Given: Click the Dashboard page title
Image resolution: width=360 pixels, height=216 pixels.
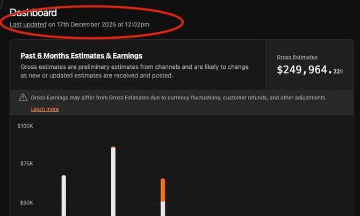Looking at the screenshot, I should coord(33,12).
